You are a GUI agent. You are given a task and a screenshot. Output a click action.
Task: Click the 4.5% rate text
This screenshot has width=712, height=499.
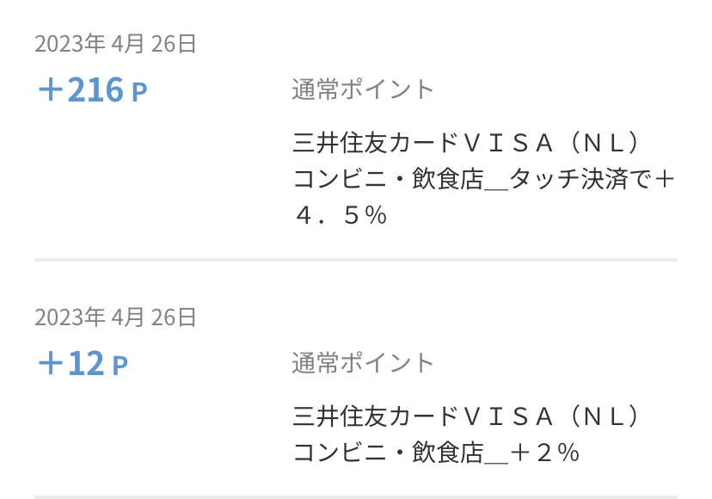341,215
